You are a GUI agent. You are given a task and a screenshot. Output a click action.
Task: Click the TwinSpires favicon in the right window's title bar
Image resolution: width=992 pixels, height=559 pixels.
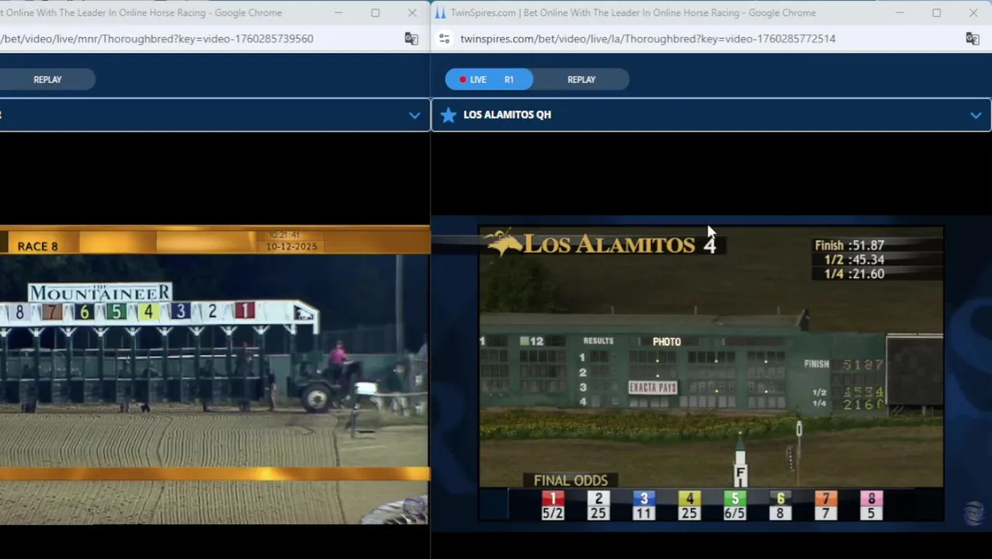click(440, 12)
